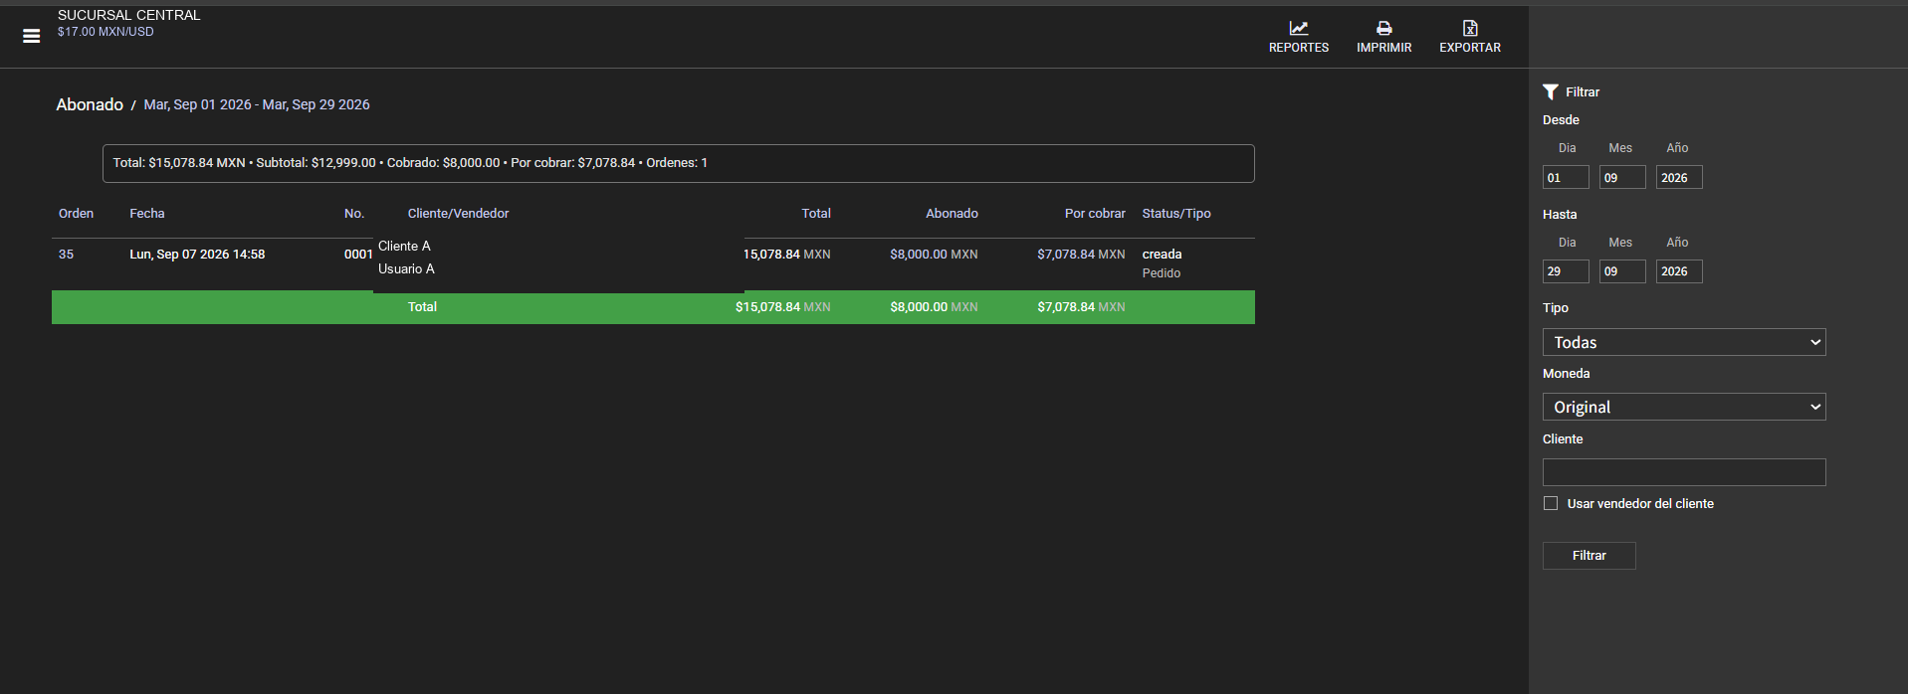Click the Abonado page title
Screen dimensions: 1908x694
tap(90, 104)
